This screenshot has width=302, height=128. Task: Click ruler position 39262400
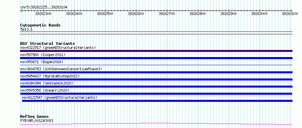(x=74, y=14)
